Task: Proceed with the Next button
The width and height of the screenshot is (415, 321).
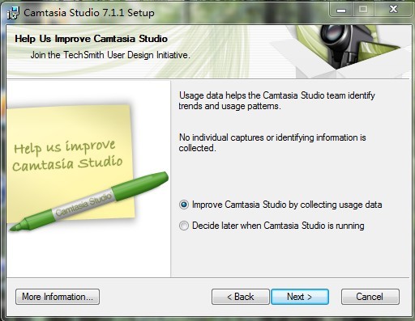Action: (x=300, y=297)
